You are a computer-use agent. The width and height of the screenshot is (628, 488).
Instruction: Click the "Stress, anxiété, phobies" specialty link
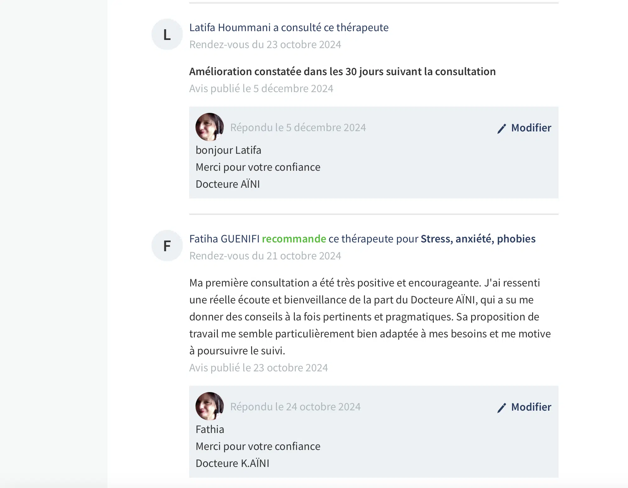(478, 239)
